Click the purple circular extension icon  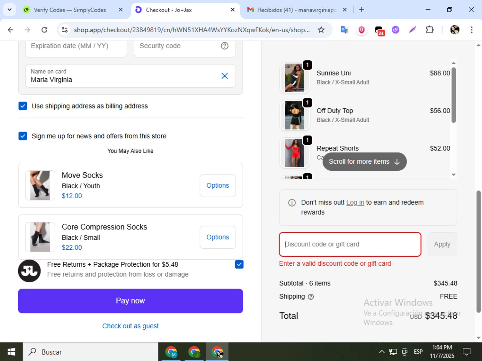click(396, 30)
